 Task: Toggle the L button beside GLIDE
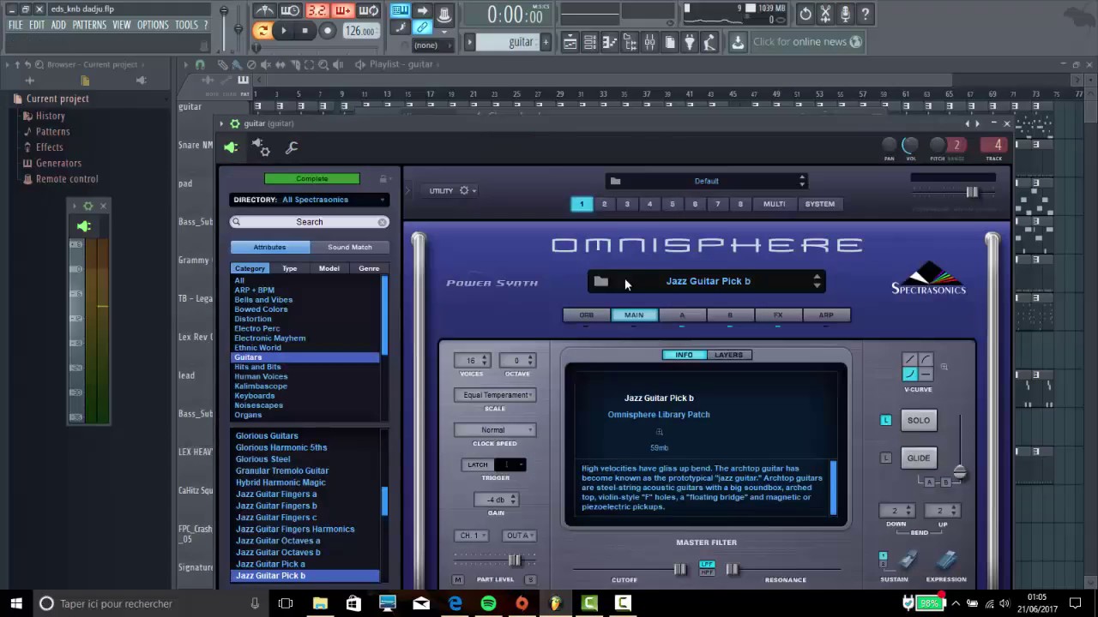click(886, 458)
